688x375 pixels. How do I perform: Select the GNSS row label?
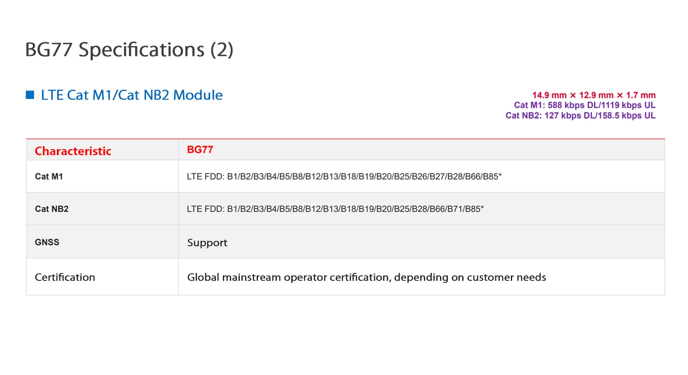click(x=47, y=242)
